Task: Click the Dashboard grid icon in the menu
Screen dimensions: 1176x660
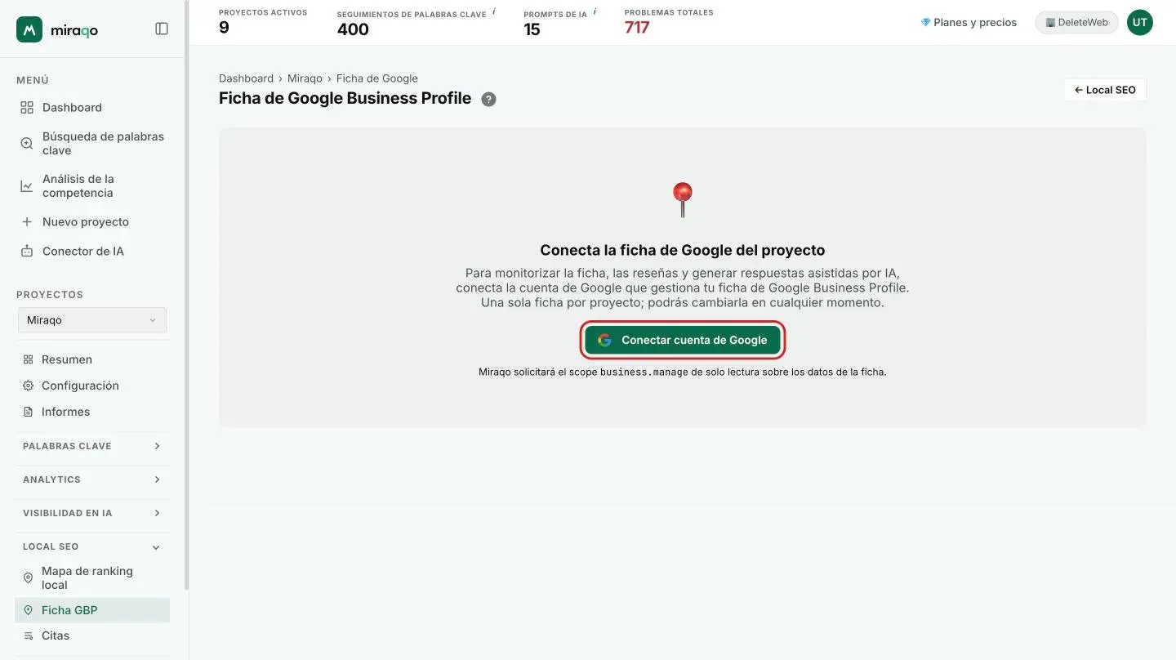Action: coord(27,107)
